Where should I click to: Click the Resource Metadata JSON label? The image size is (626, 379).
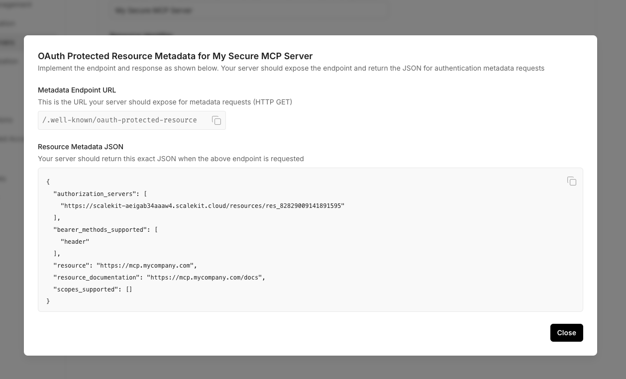click(81, 147)
